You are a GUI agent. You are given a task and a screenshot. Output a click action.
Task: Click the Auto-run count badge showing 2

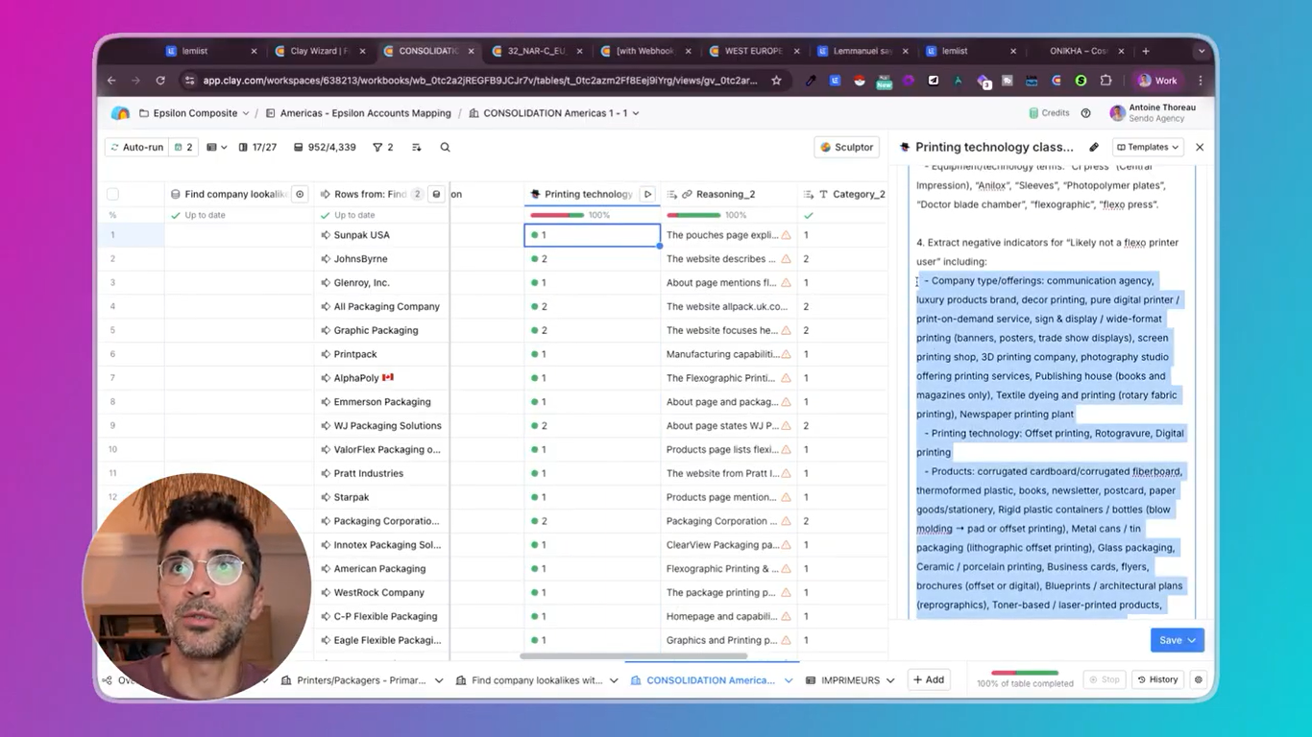[x=183, y=148]
